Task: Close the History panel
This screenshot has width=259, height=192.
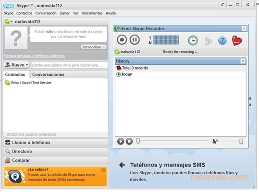Action: 243,61
